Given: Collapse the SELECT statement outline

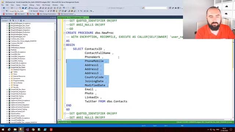Looking at the screenshot, I should click(x=65, y=49).
